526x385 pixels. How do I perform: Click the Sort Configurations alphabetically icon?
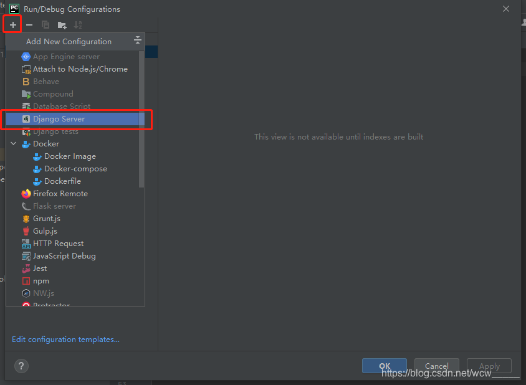[78, 25]
